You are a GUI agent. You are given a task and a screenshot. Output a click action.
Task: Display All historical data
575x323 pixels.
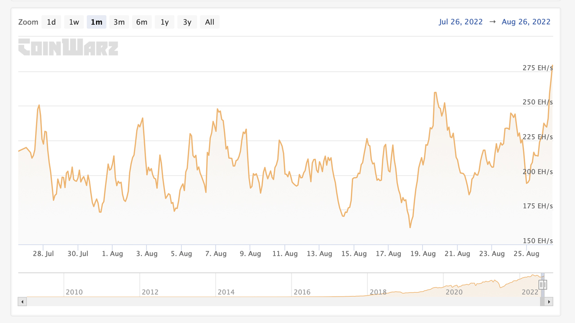click(210, 22)
